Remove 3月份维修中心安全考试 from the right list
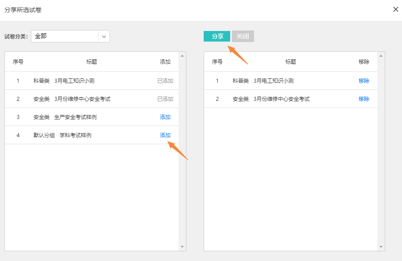402x261 pixels. pos(364,99)
